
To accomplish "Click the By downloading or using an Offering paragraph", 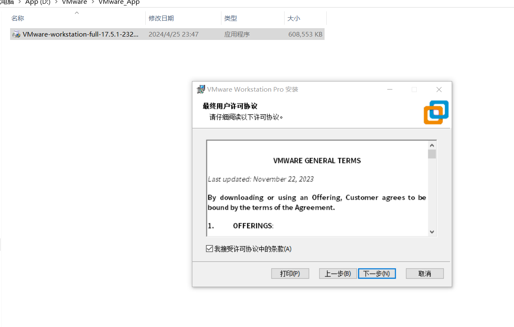I will click(x=317, y=202).
